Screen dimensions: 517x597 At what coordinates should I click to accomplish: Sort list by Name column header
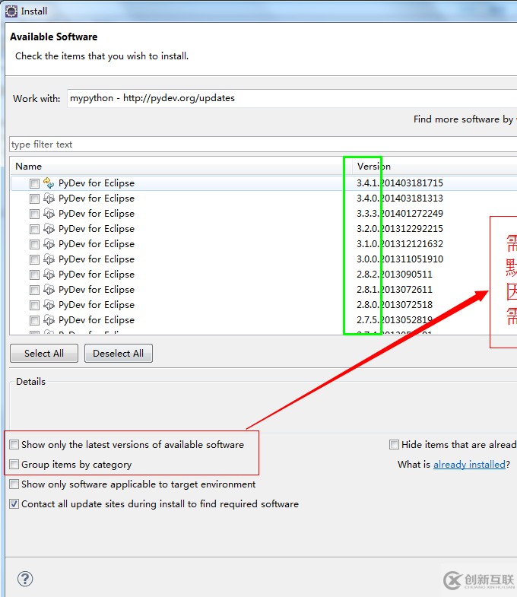[181, 167]
